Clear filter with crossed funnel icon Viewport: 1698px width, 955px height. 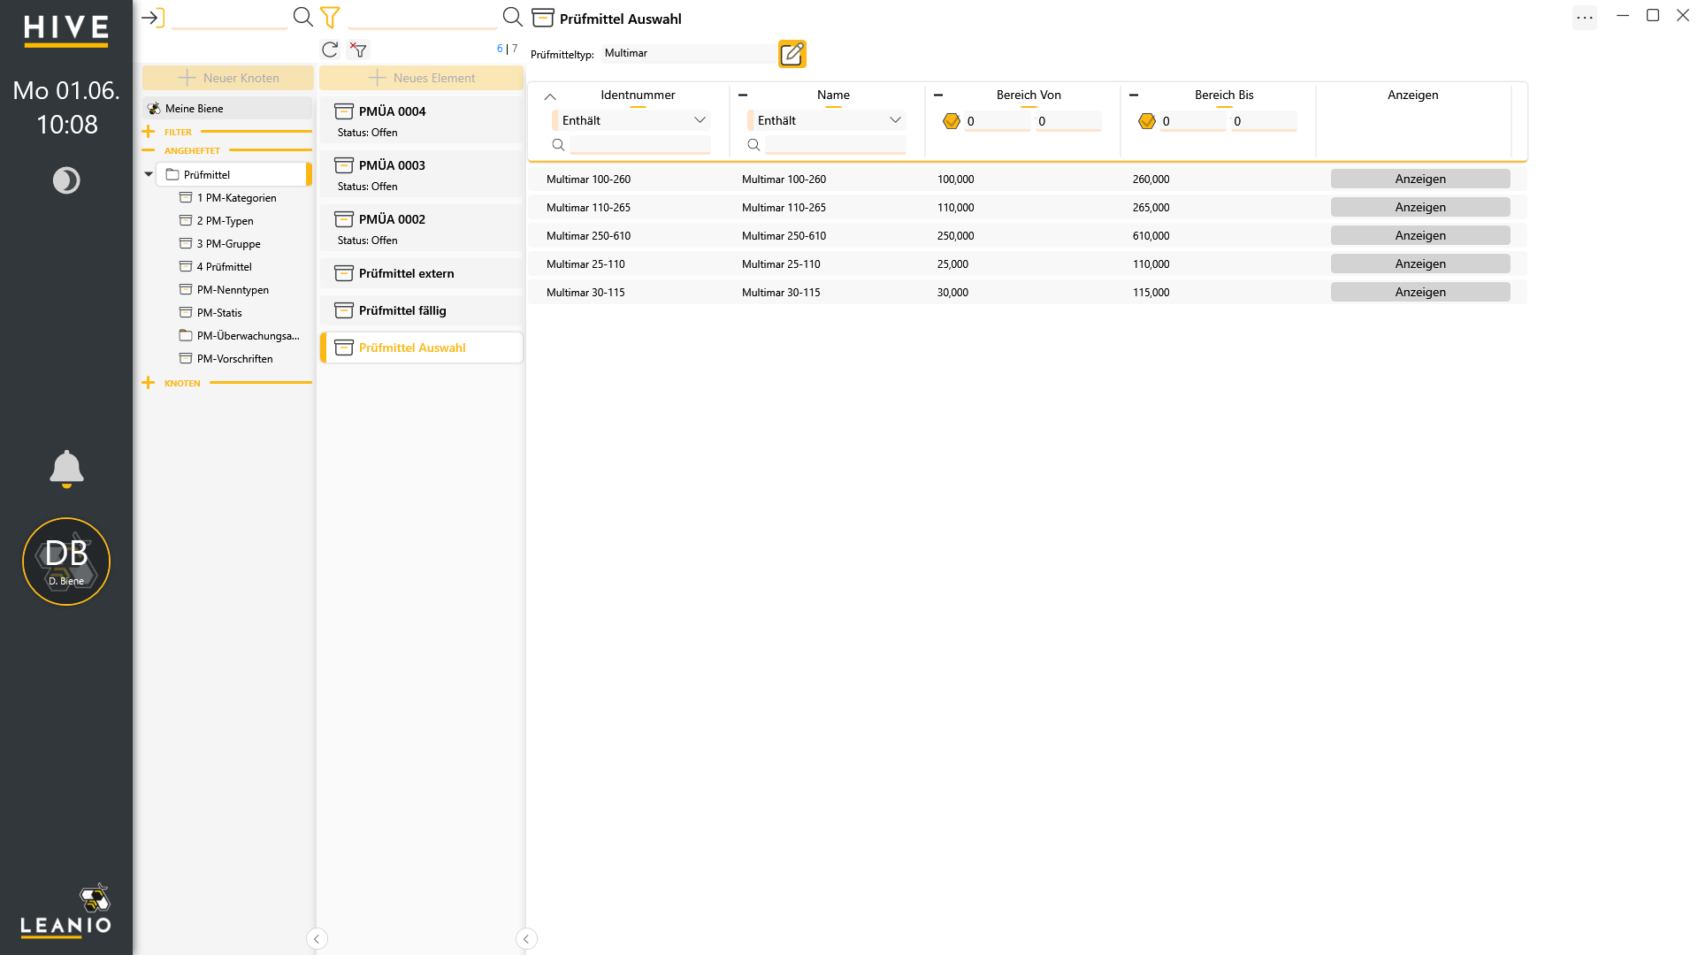[358, 50]
